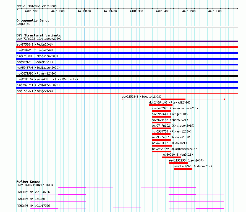Image resolution: width=246 pixels, height=212 pixels.
Task: Click the dgv4727n223 (Sedlazeck2020) variant label
Action: 39,39
